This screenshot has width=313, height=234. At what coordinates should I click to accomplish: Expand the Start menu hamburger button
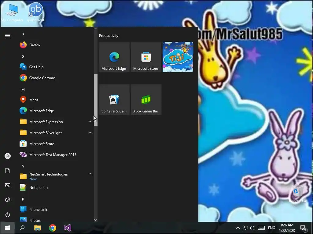8,35
